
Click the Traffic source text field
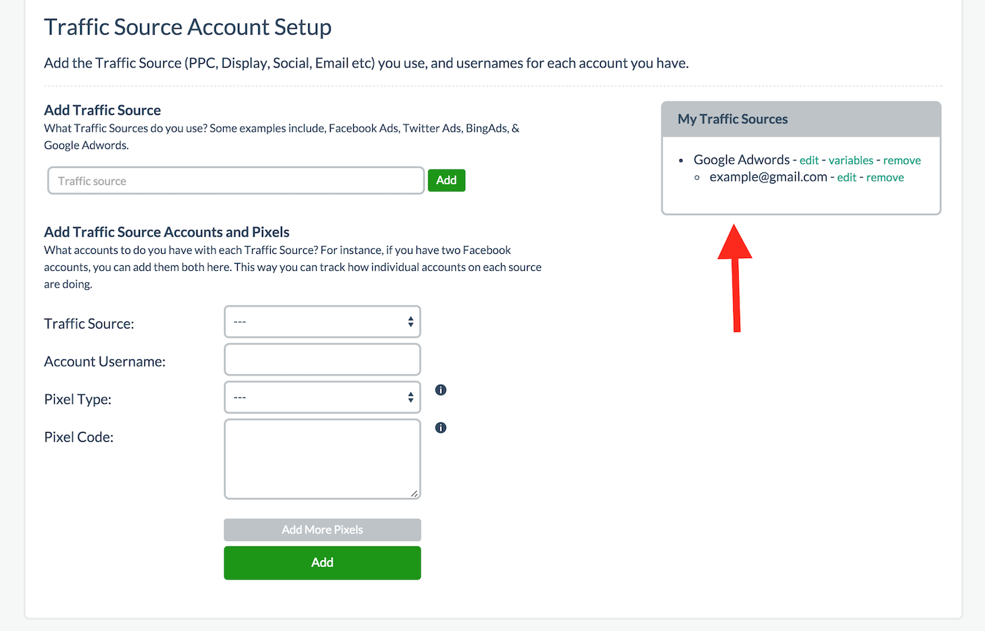coord(236,181)
